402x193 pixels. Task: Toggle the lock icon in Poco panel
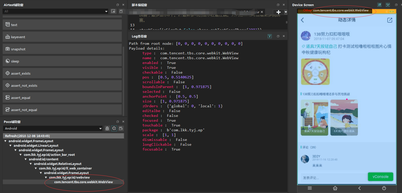tap(107, 128)
